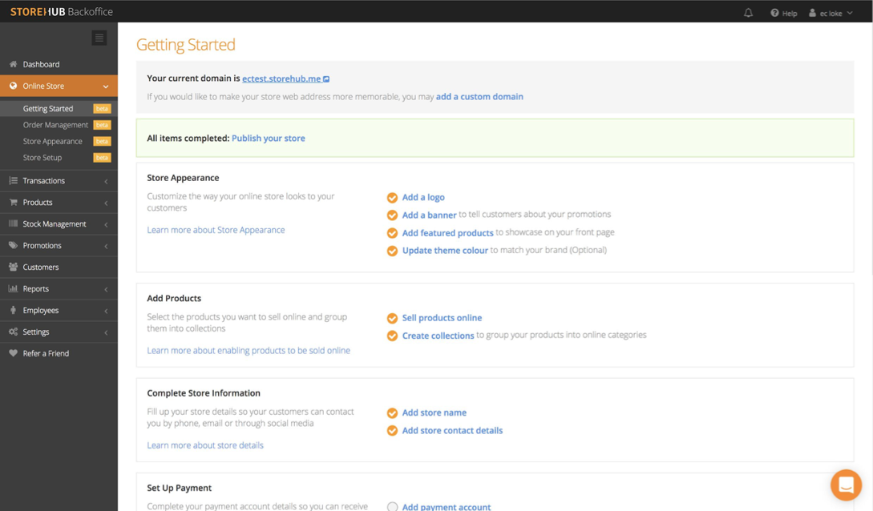
Task: Open Learn more about Store Appearance
Action: click(x=216, y=230)
